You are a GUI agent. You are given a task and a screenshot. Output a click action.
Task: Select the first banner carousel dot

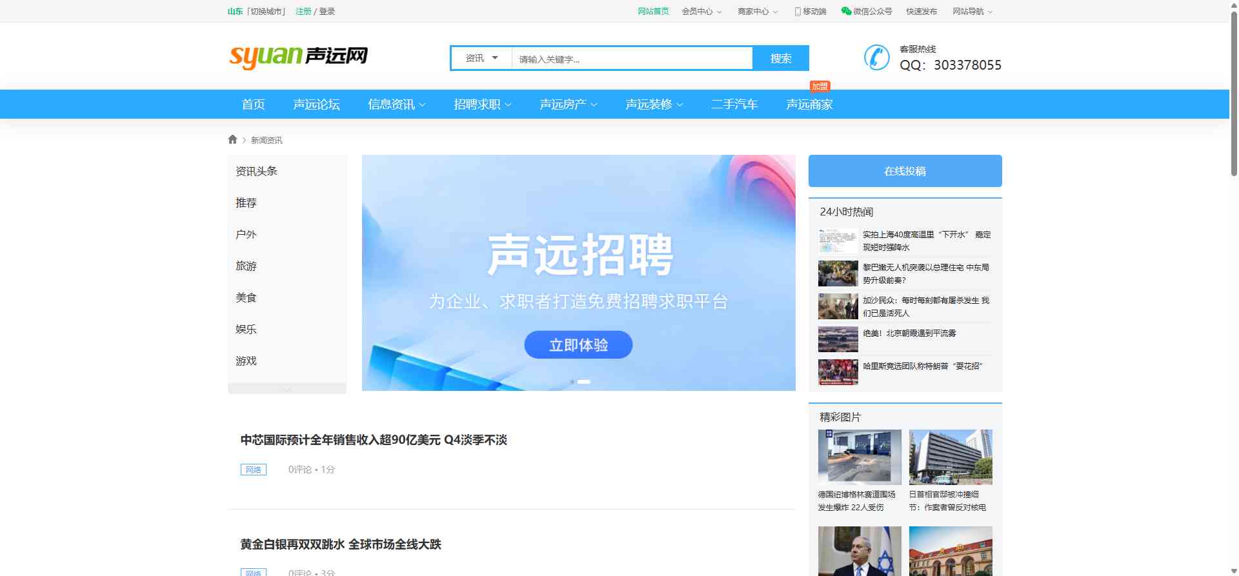tap(572, 382)
